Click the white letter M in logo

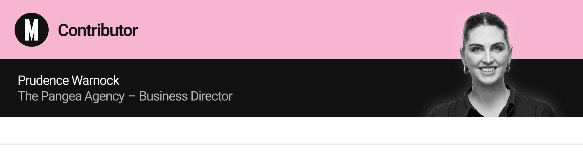point(31,30)
